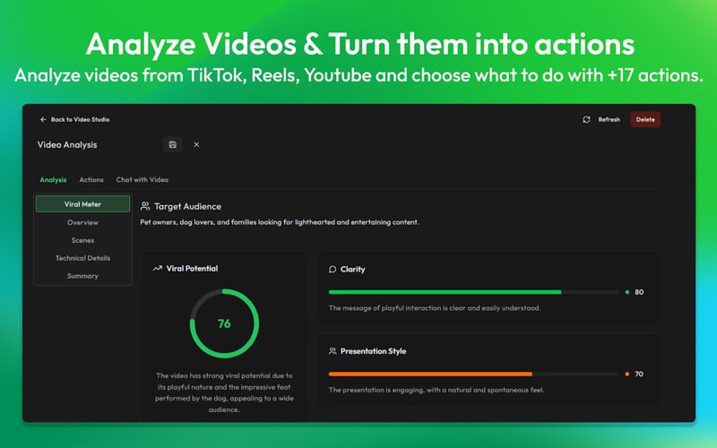
Task: Click the number 76 in gauge
Action: (x=224, y=323)
